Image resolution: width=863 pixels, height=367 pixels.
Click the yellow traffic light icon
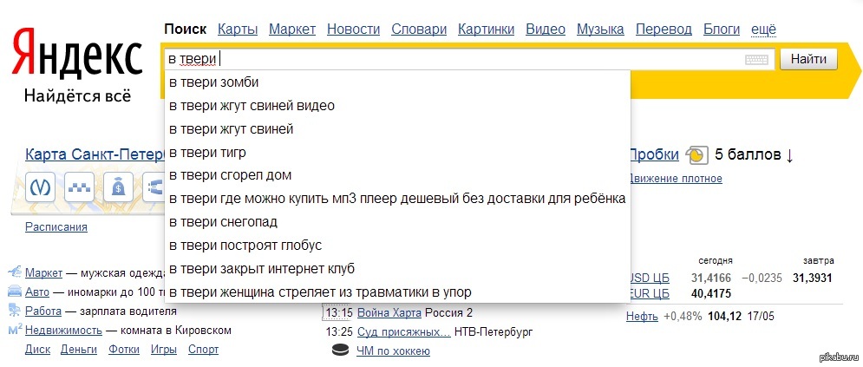pyautogui.click(x=696, y=155)
